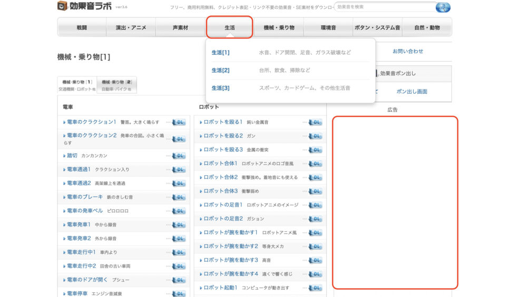Choose 生活[3] sports and card games entry
Viewport: 527px width, 297px height.
[221, 88]
